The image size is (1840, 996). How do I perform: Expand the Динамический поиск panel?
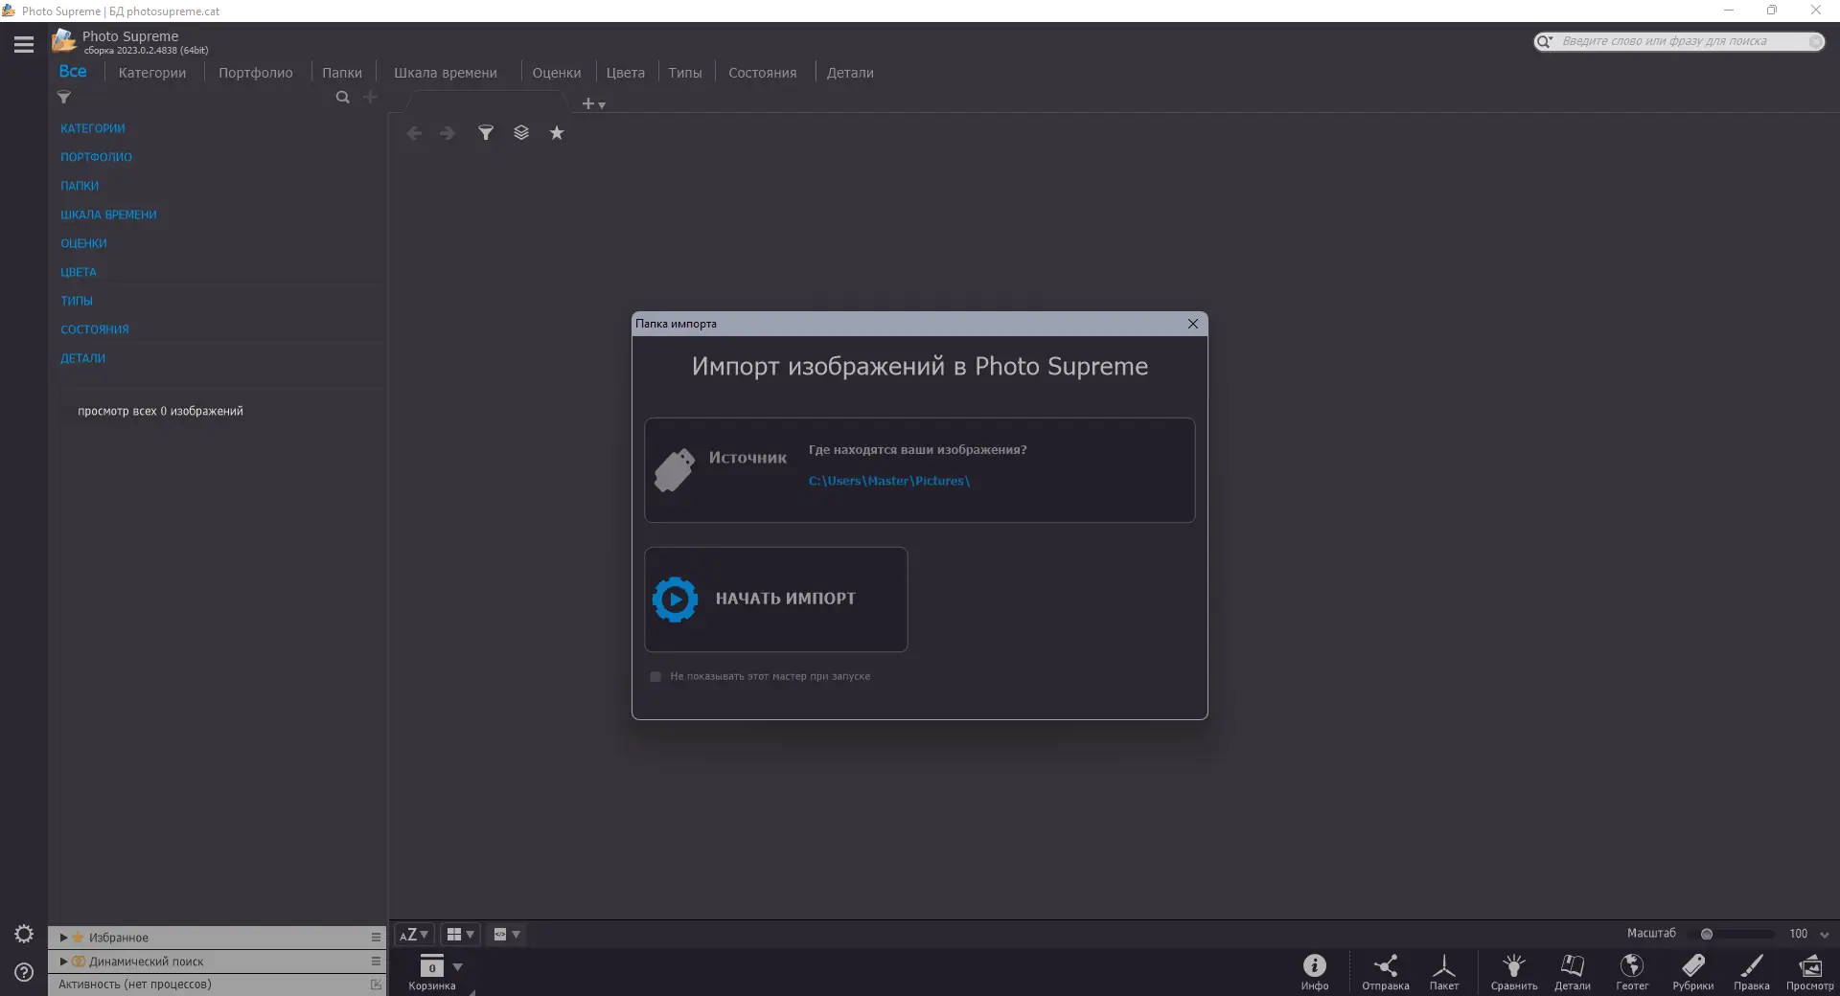coord(63,962)
